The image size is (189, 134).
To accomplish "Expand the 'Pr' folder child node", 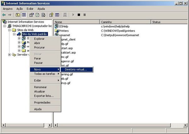I will click(19, 42).
